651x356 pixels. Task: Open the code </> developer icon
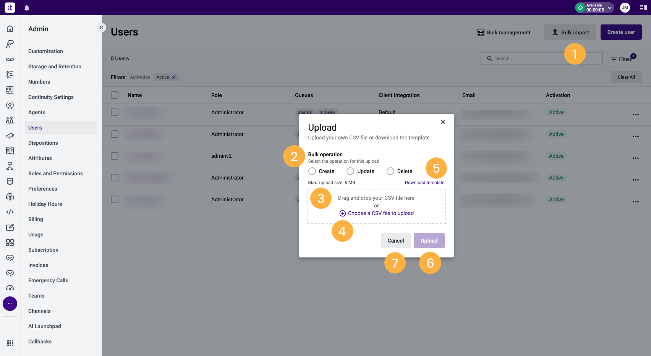10,212
